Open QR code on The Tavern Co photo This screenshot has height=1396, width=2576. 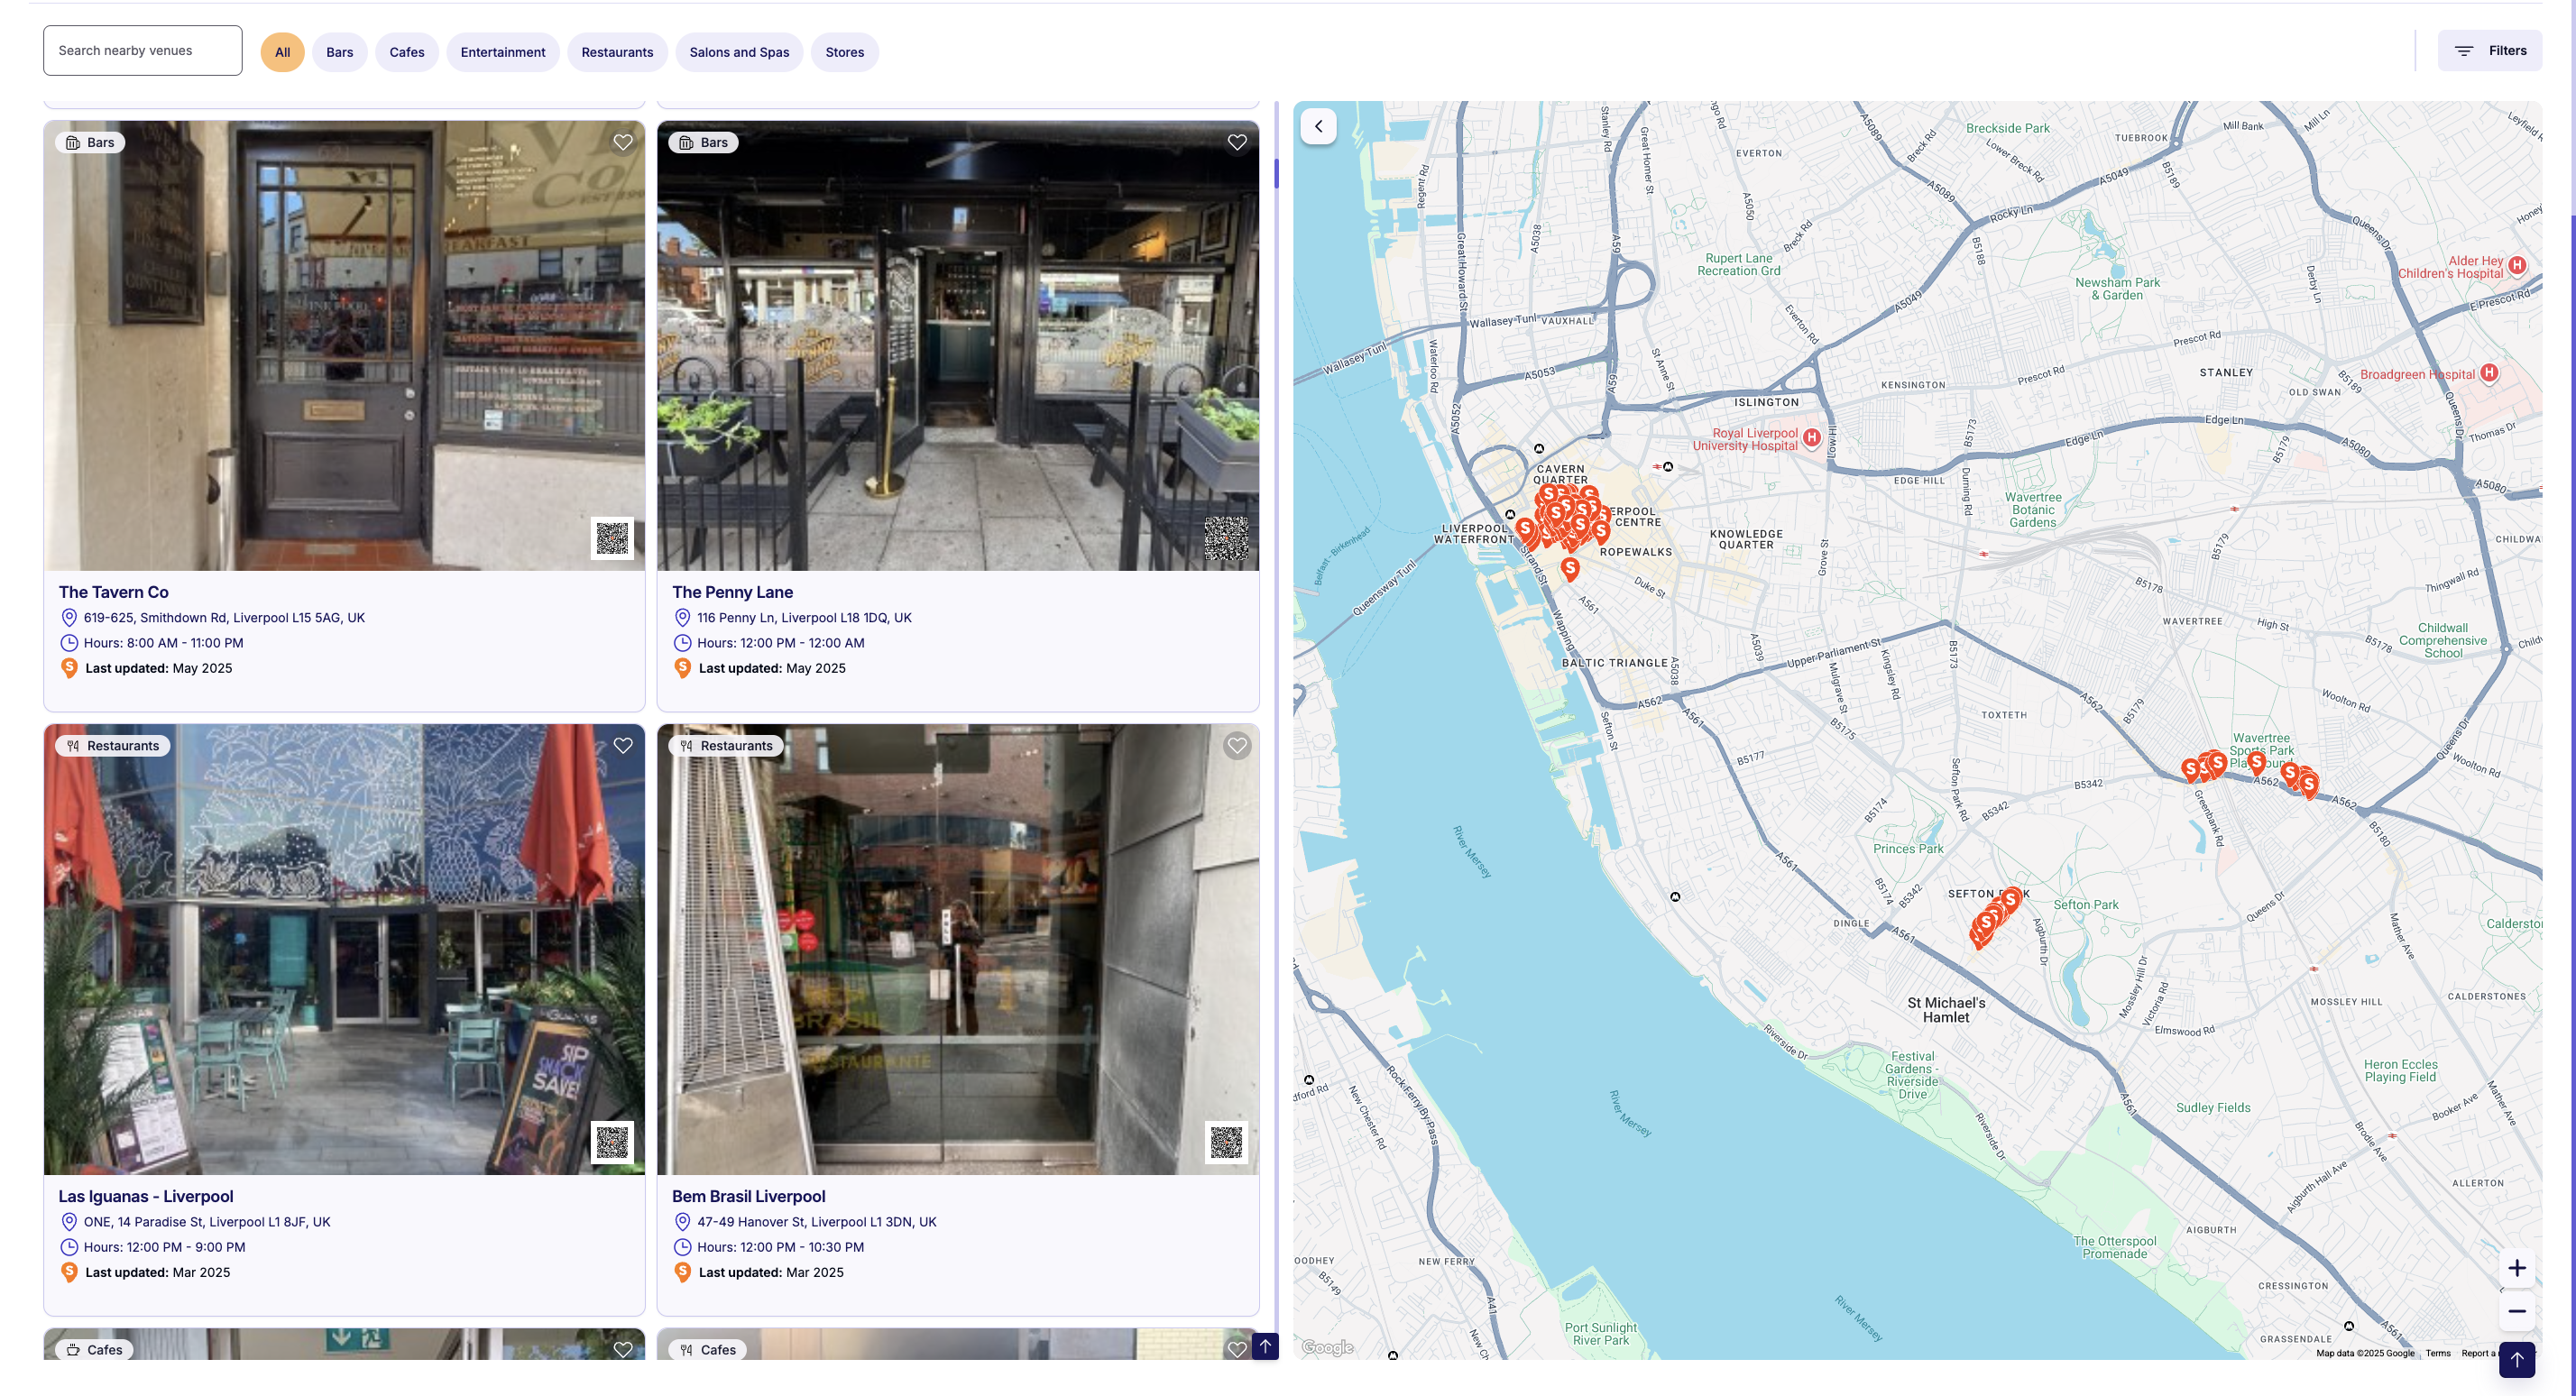tap(612, 538)
